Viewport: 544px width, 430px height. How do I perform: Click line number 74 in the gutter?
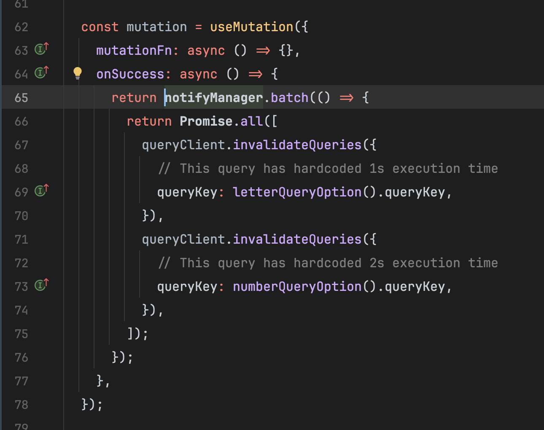tap(22, 310)
